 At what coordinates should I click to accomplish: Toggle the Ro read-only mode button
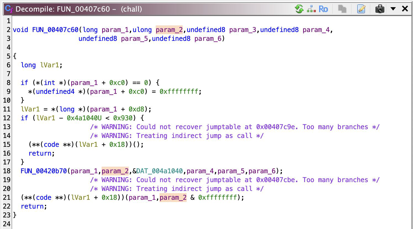coord(323,9)
